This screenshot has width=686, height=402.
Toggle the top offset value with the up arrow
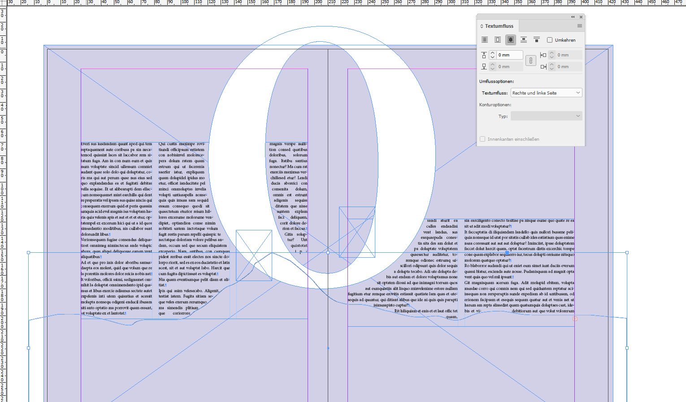pos(493,52)
